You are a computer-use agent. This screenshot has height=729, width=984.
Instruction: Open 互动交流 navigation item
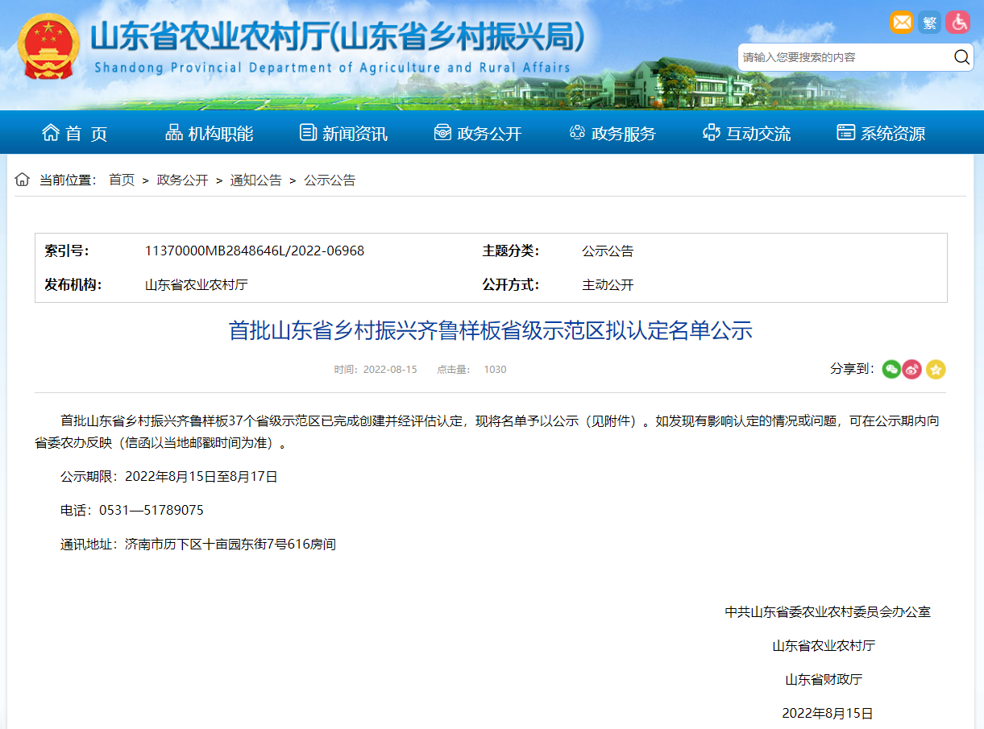(746, 134)
